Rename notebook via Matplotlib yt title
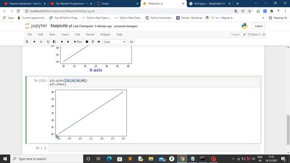Image resolution: width=290 pixels, height=163 pixels. coord(61,26)
